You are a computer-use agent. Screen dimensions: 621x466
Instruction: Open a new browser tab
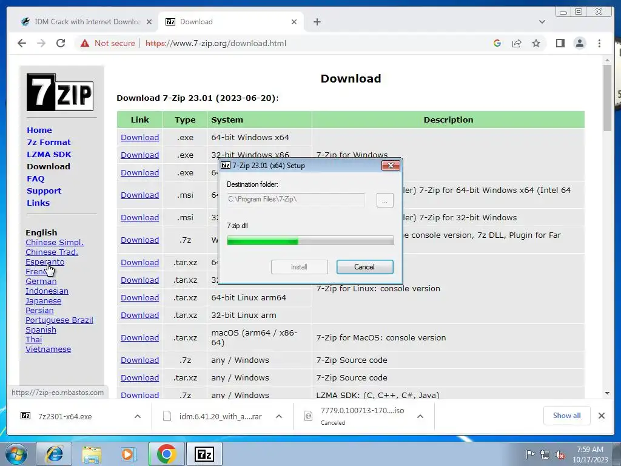(317, 22)
